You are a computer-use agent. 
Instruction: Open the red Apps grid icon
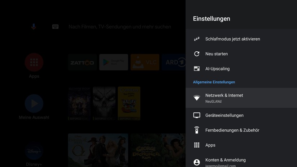click(34, 63)
